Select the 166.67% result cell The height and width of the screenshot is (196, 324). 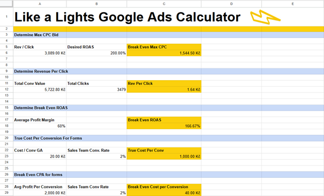pos(164,126)
